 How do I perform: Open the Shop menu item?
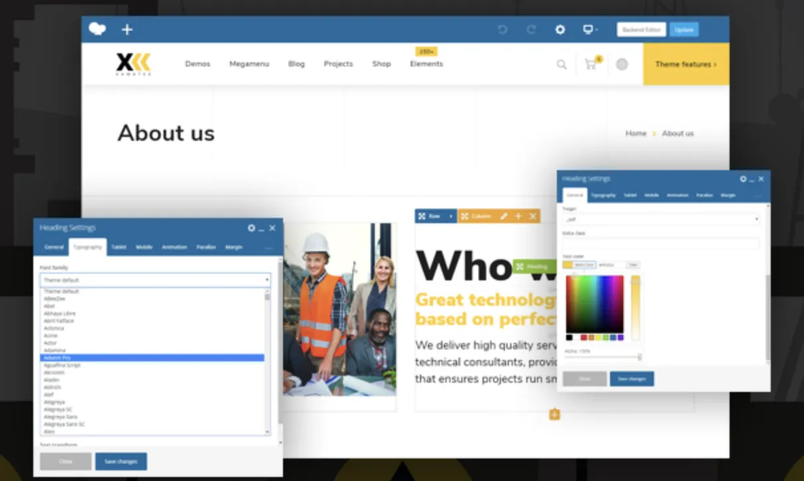381,64
